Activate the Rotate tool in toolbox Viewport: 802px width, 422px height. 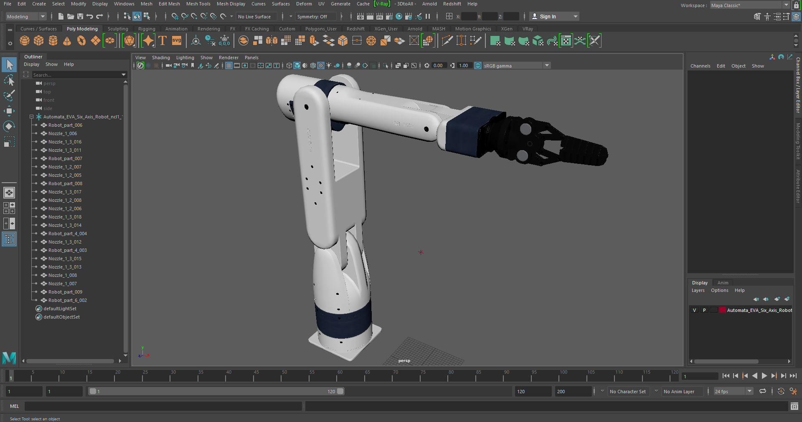click(x=9, y=126)
